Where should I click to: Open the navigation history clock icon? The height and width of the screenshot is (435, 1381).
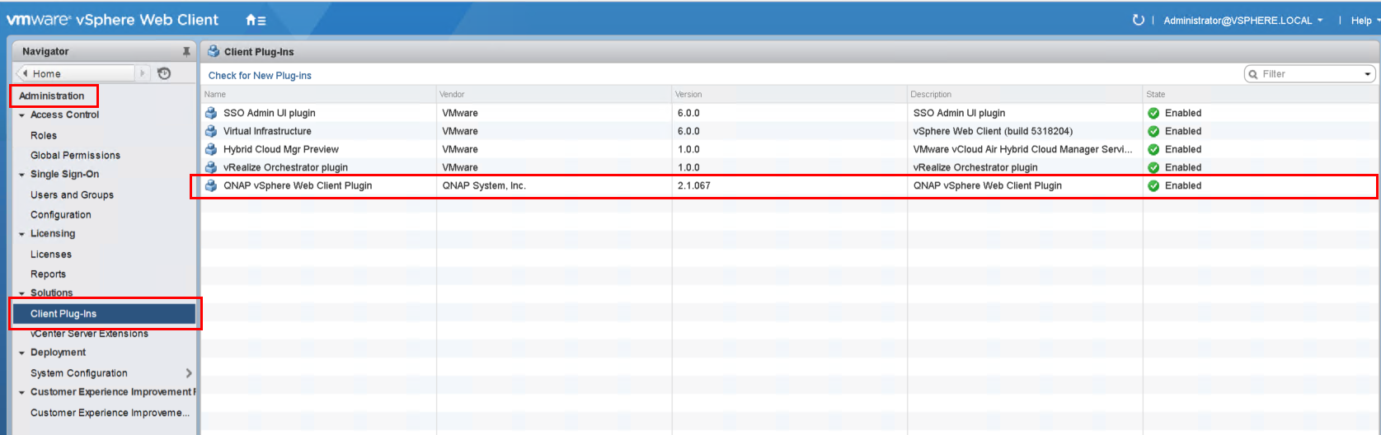[164, 73]
